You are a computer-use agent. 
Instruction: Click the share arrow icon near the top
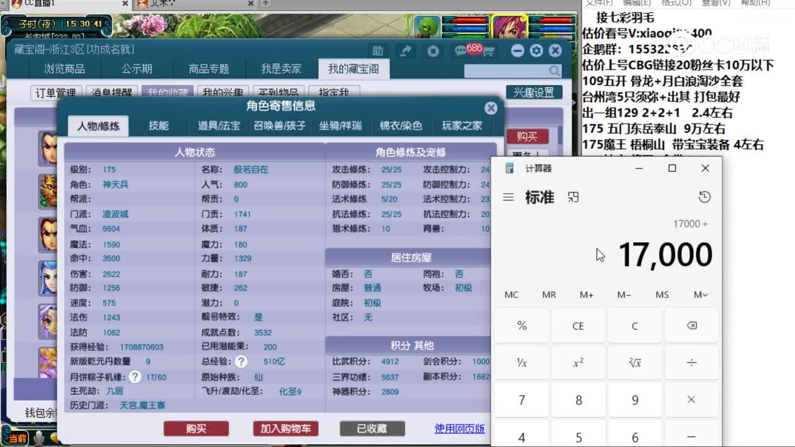tap(406, 52)
